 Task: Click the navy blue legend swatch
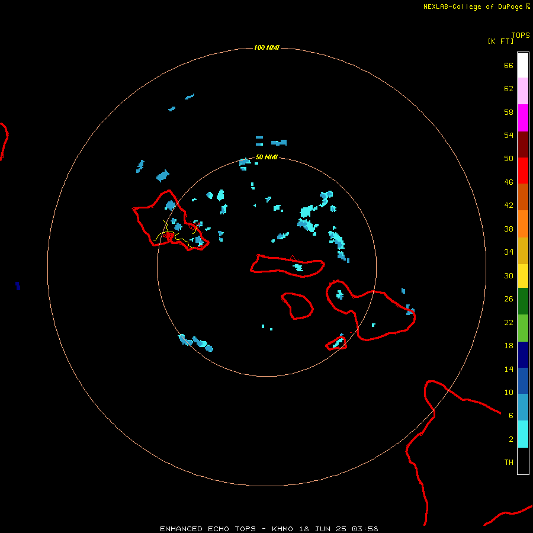coord(523,355)
